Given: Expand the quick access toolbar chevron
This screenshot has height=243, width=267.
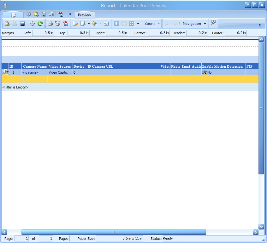Looking at the screenshot, I should [70, 14].
